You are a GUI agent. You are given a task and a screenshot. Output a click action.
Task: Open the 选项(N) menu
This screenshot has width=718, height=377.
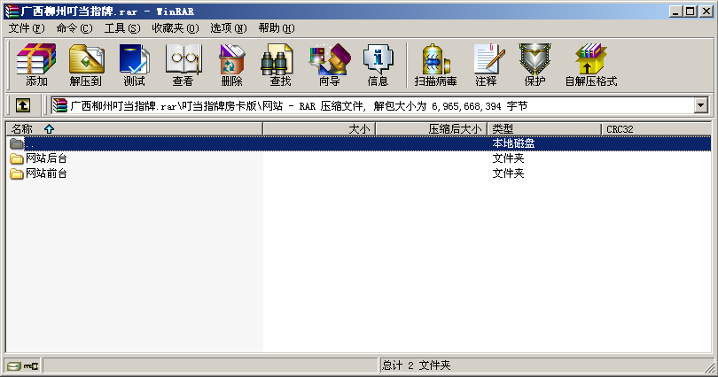click(228, 27)
